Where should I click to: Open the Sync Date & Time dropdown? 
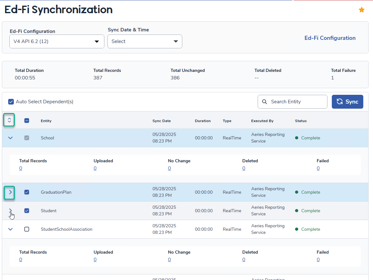145,41
